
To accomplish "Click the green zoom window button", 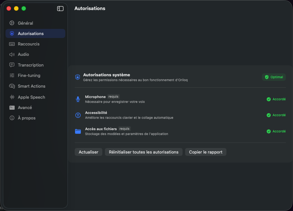I will (24, 8).
